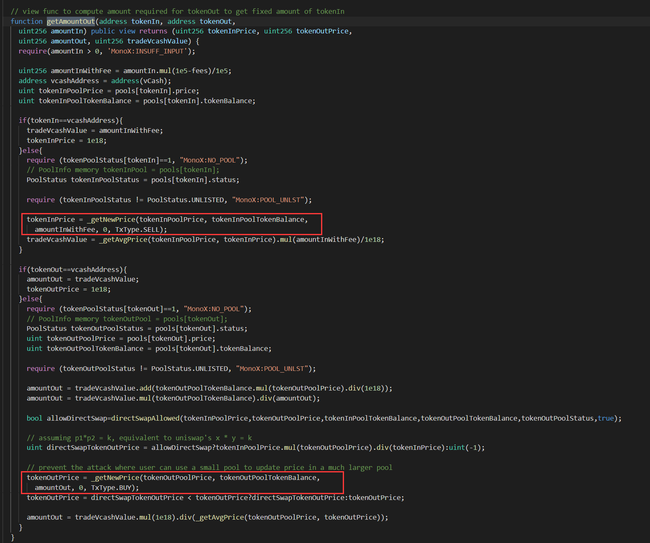
Task: Click uint tokenOutPoolPrice declaration
Action: (121, 338)
